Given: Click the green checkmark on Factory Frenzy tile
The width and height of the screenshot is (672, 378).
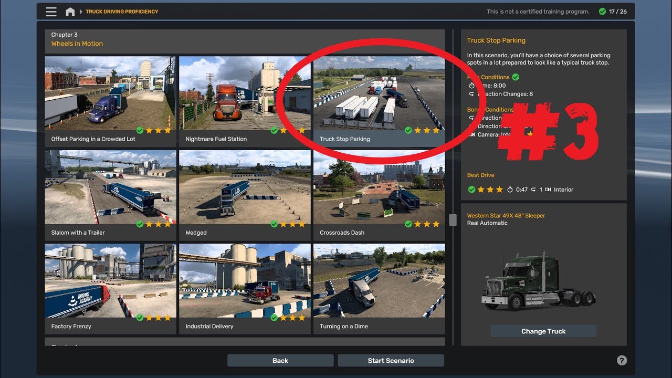Looking at the screenshot, I should coord(140,318).
